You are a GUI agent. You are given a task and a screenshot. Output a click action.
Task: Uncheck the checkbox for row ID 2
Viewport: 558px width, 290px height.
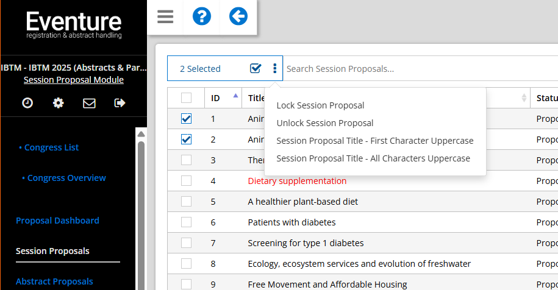[187, 140]
